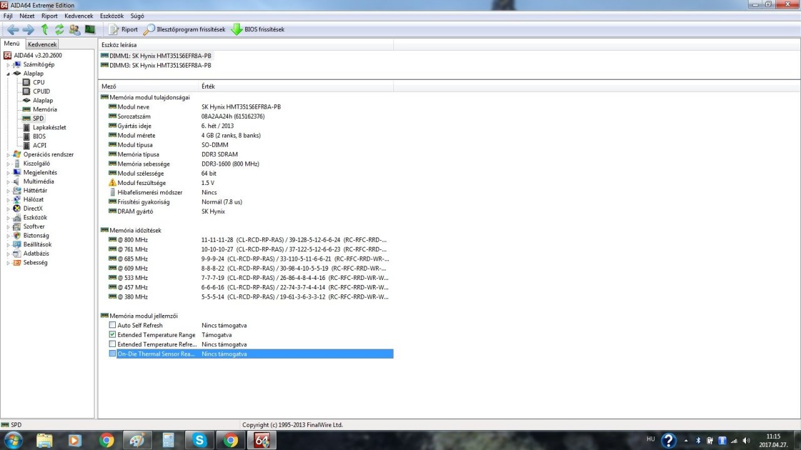Open the Windows Start menu

click(13, 440)
